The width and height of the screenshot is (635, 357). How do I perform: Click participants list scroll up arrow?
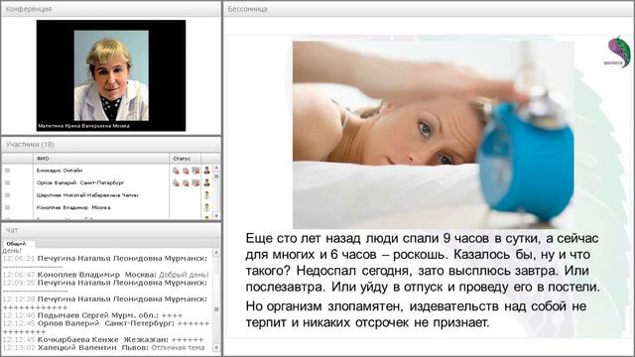[216, 168]
